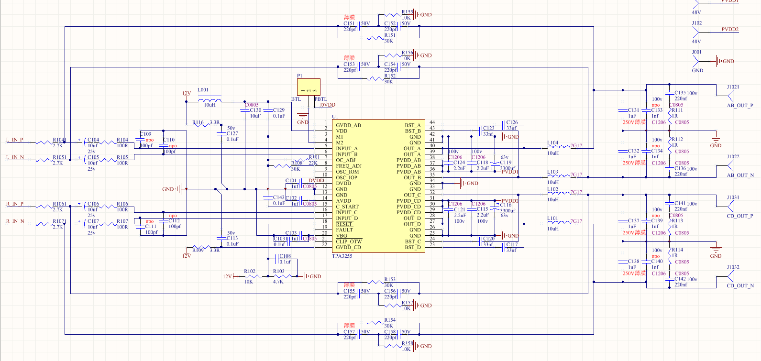The height and width of the screenshot is (361, 761).
Task: Select the 'C129' capacitor designator
Action: 279,110
